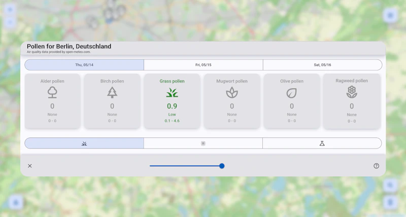Open the help question mark icon
This screenshot has width=406, height=217.
point(376,166)
